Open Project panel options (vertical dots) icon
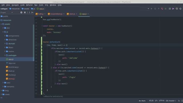 click(29, 12)
